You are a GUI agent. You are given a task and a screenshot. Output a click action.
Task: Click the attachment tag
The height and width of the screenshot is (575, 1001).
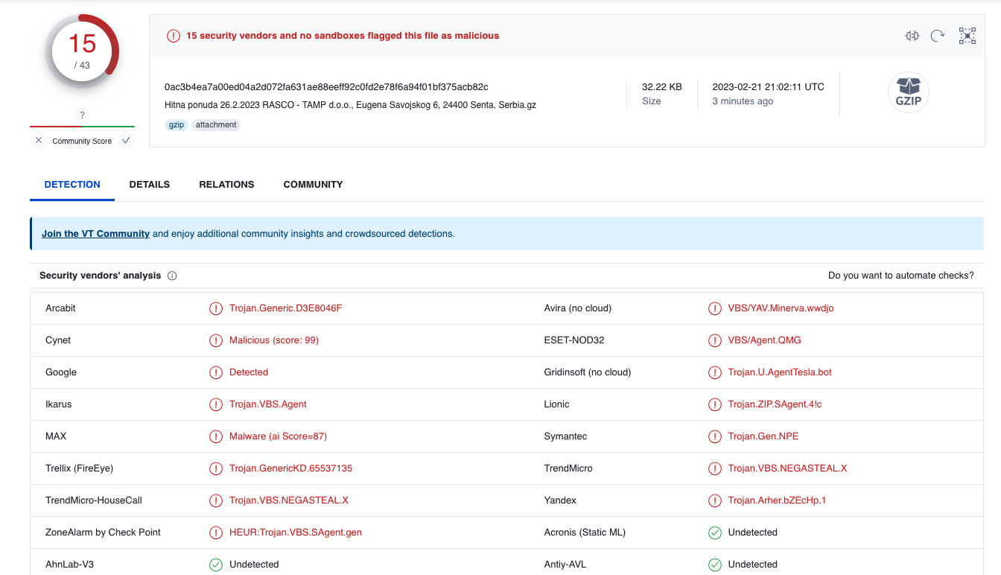pyautogui.click(x=216, y=125)
